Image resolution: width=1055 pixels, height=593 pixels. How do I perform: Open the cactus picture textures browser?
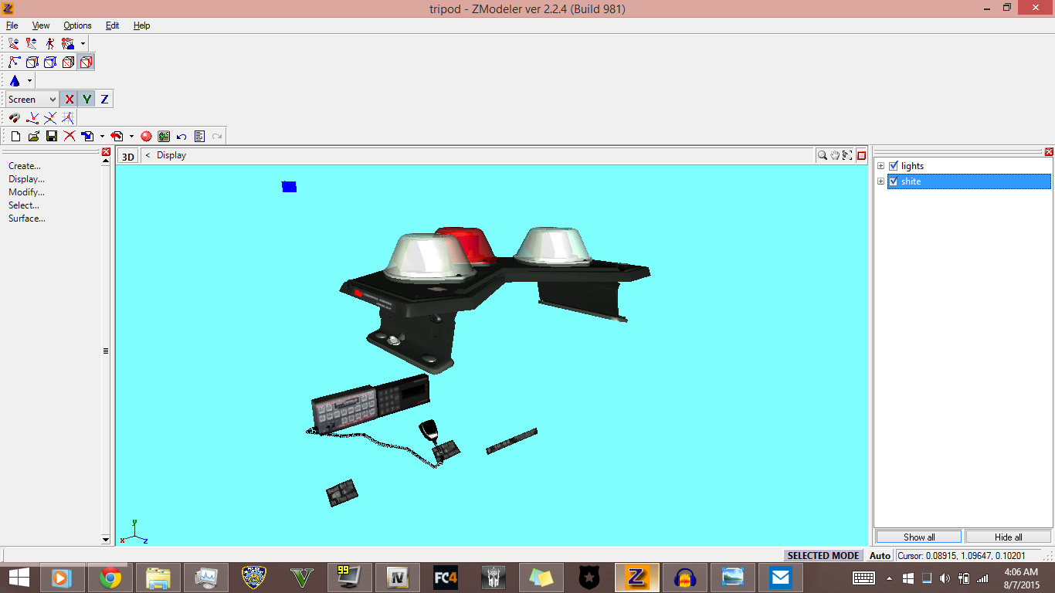click(164, 137)
